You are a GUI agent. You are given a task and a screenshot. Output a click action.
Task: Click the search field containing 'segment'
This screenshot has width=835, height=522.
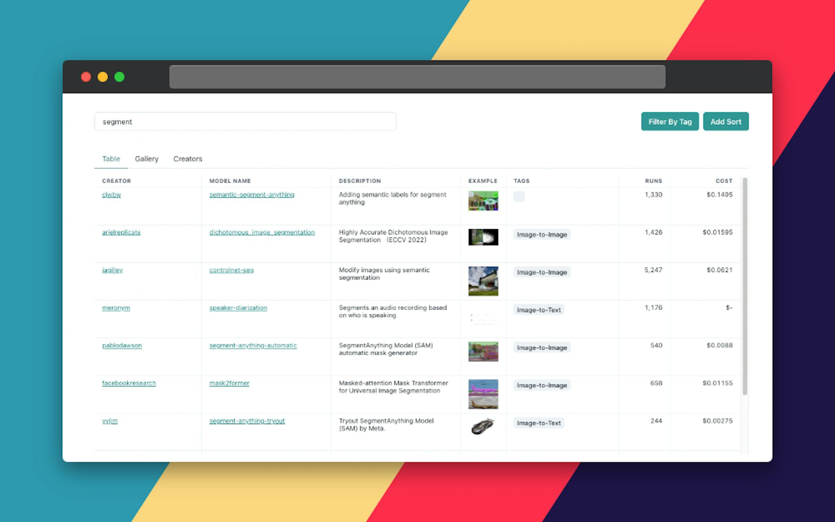point(245,122)
